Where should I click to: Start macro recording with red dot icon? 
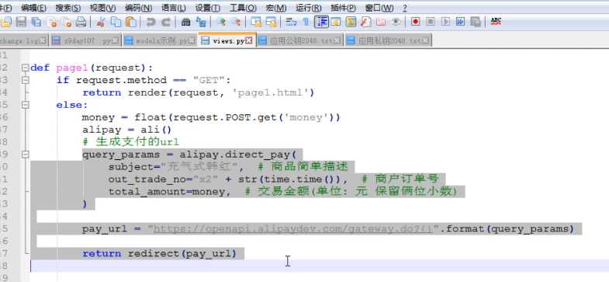(x=416, y=23)
